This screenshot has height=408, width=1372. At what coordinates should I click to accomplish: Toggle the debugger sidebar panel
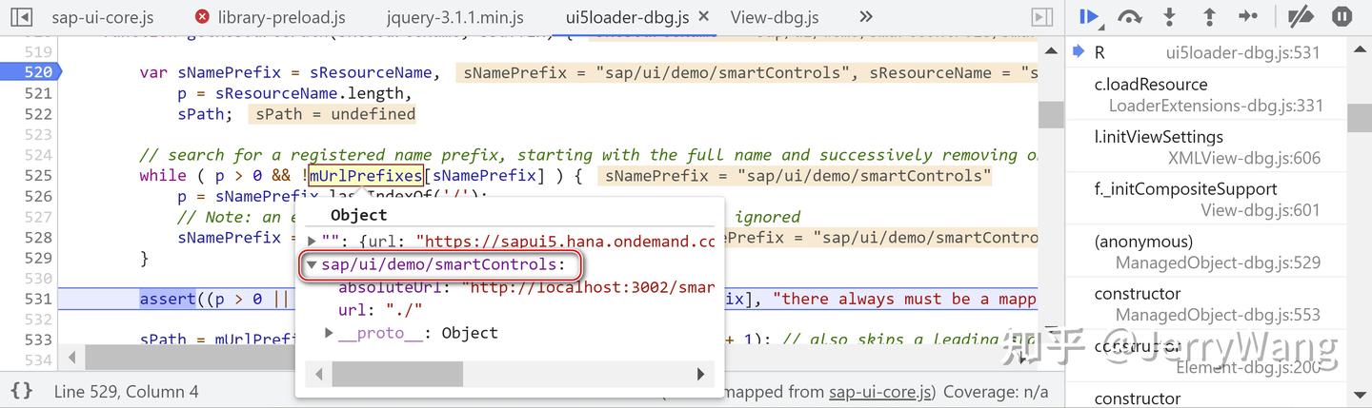pos(1042,17)
